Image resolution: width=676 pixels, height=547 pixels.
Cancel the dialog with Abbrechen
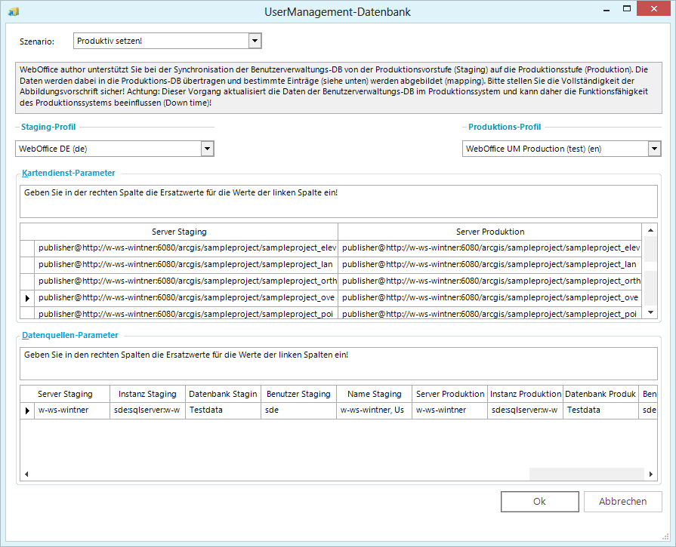(622, 501)
